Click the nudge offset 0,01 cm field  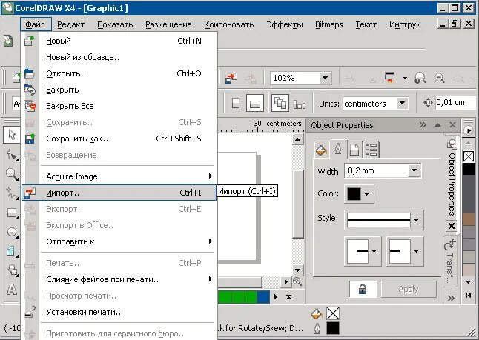tap(455, 102)
